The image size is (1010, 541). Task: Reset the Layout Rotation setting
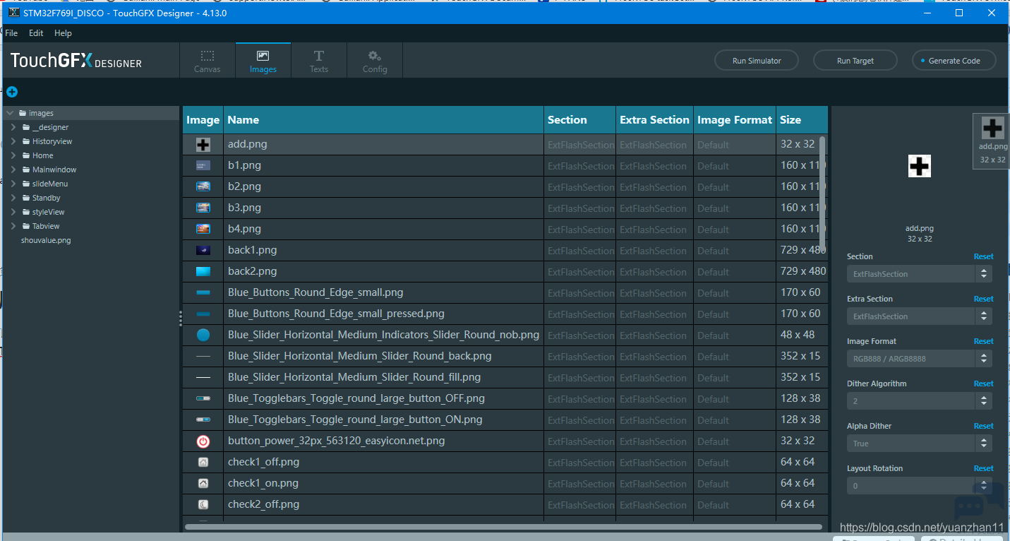point(983,468)
